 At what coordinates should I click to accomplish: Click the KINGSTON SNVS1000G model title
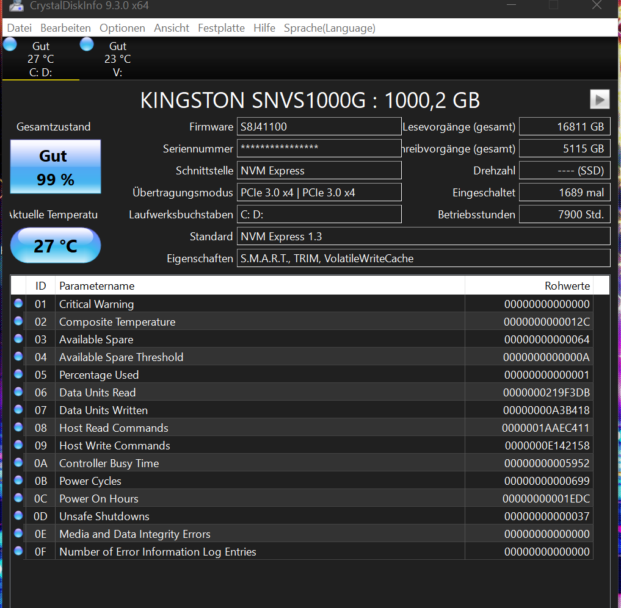point(310,99)
